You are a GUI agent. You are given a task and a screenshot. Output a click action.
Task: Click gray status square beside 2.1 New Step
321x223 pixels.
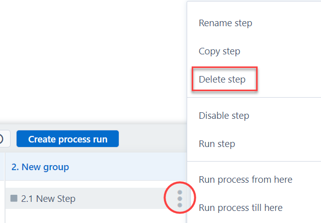point(14,198)
